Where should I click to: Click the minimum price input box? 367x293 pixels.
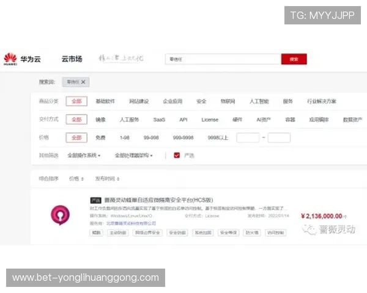point(248,137)
